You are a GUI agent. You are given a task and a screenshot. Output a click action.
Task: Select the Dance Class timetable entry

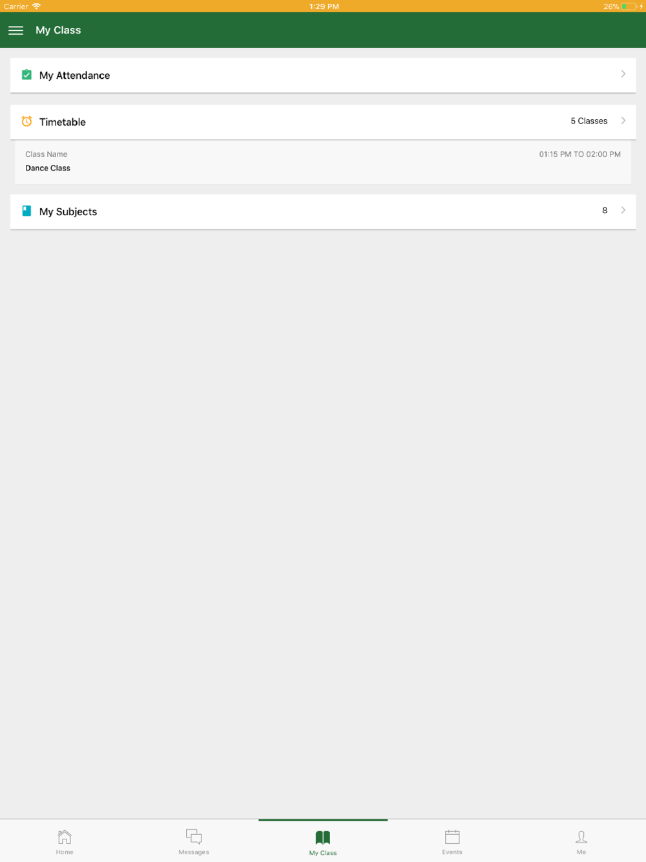(x=323, y=162)
